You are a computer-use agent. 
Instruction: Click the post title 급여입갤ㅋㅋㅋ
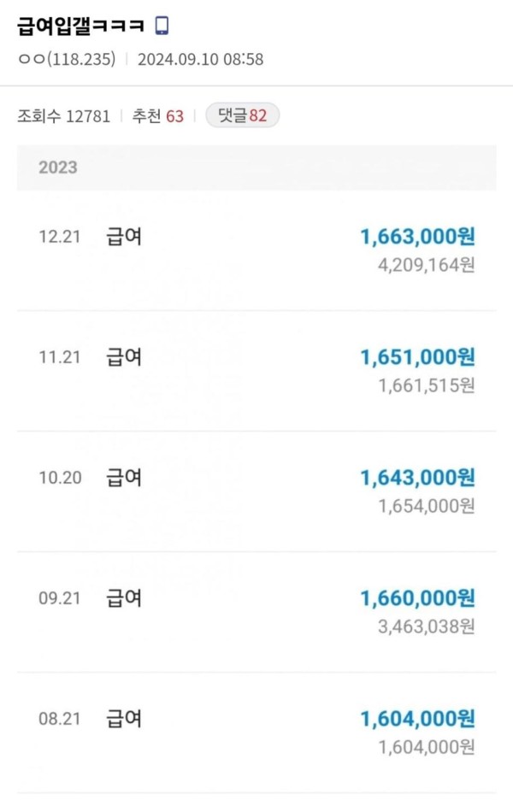81,26
